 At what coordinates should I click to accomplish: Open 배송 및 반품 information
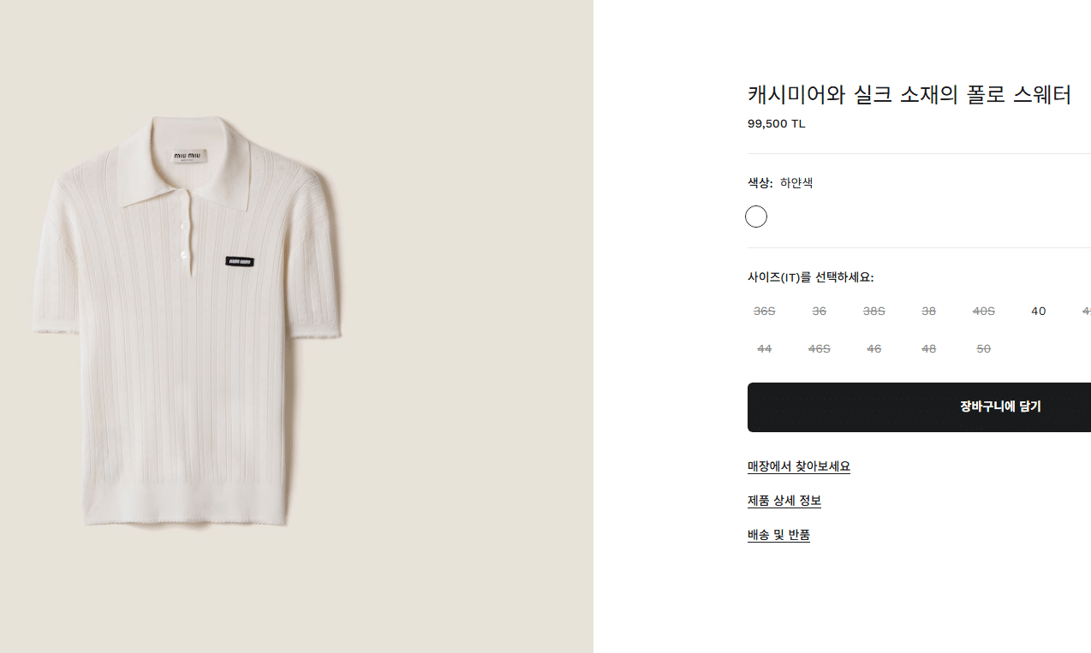(778, 535)
